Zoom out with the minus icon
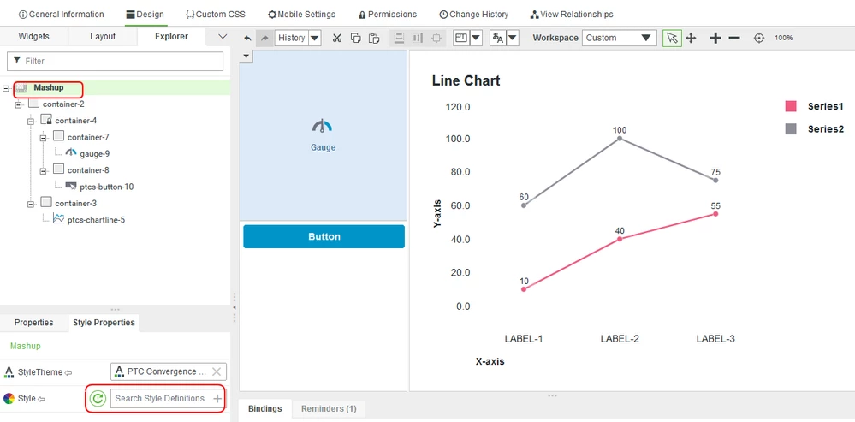 pyautogui.click(x=734, y=39)
